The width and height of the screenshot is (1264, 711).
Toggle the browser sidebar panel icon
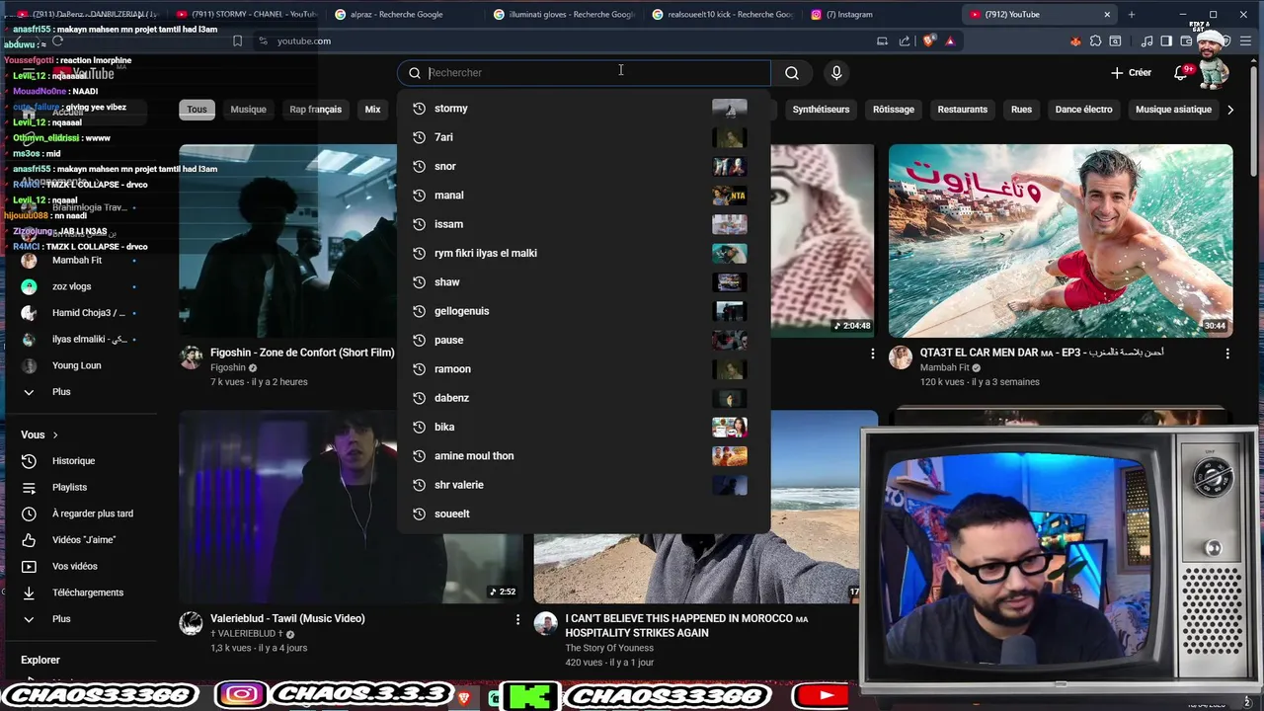click(x=1166, y=41)
